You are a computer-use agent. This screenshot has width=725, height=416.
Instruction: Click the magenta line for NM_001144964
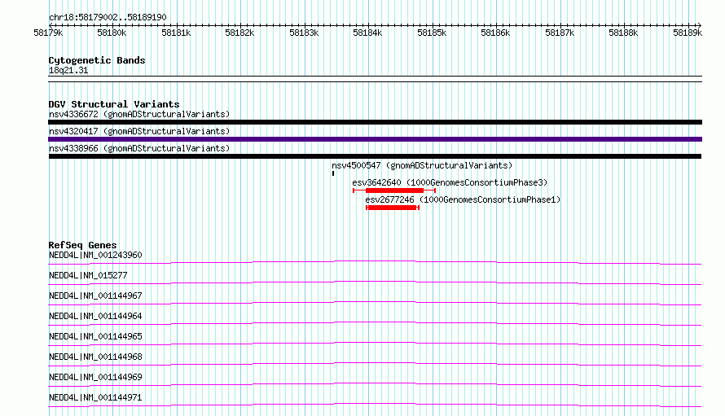[x=375, y=323]
